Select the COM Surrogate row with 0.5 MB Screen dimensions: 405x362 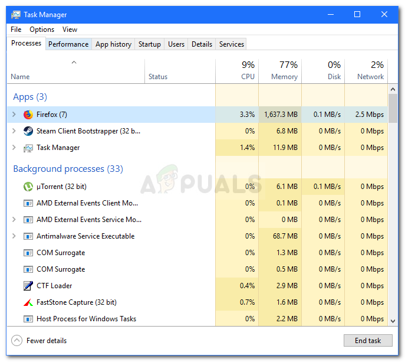pyautogui.click(x=197, y=269)
